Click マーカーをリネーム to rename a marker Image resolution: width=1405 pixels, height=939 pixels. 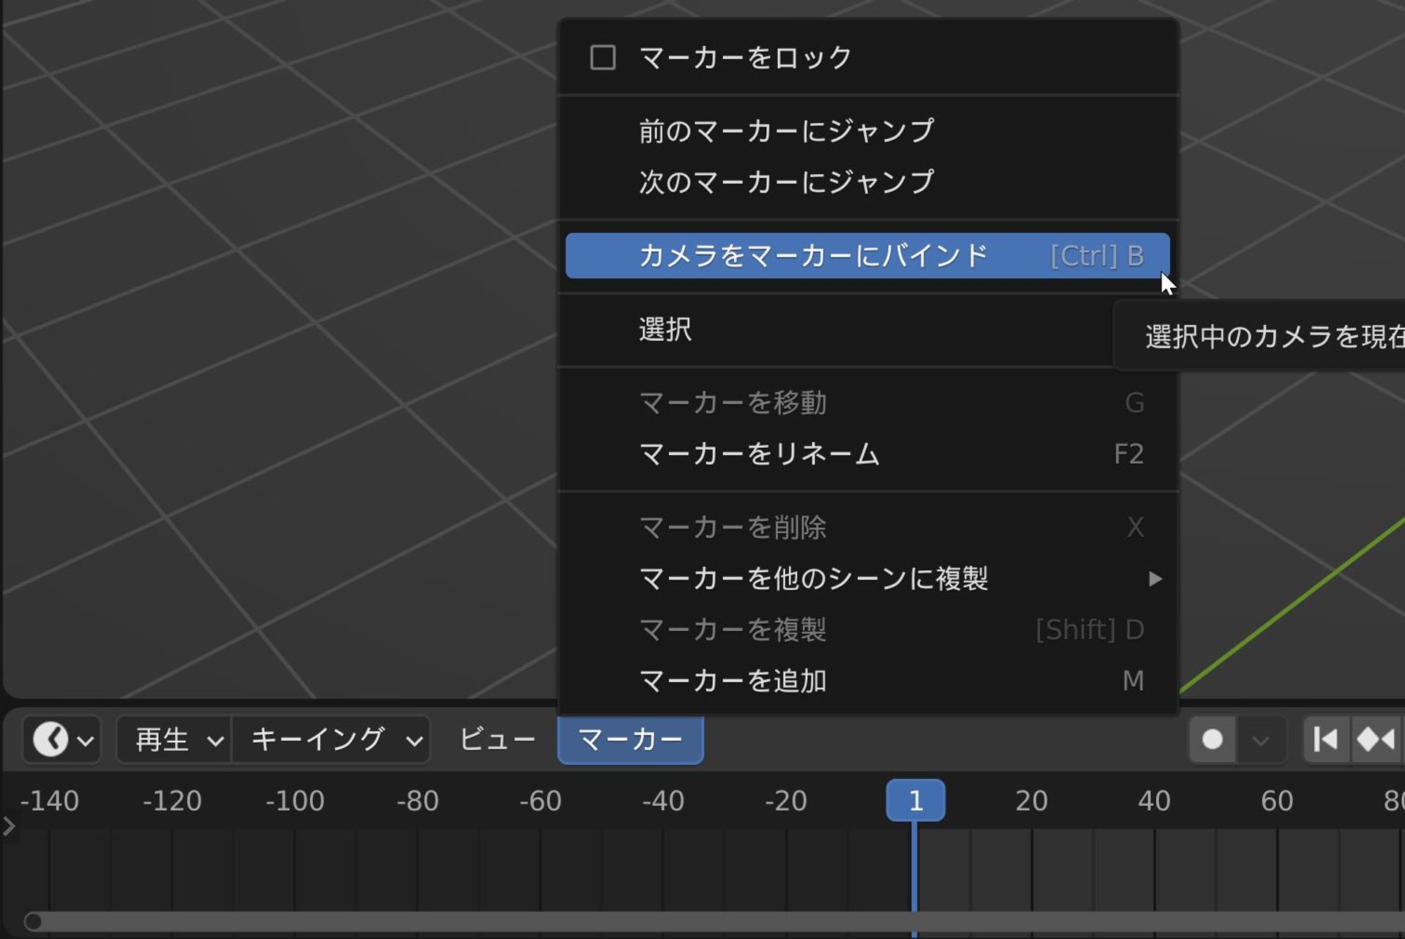(760, 454)
